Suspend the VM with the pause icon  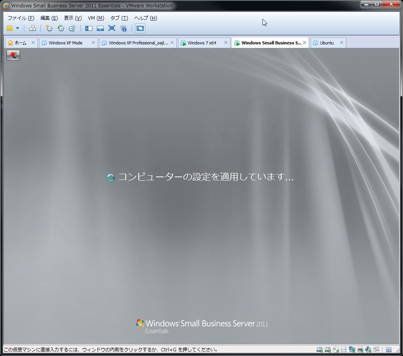(x=10, y=28)
